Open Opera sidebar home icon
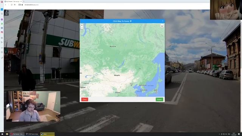This screenshot has height=136, width=242. click(2, 9)
